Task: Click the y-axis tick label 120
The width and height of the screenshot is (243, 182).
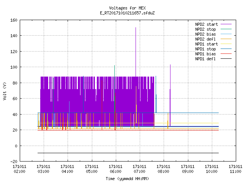Action: click(14, 52)
